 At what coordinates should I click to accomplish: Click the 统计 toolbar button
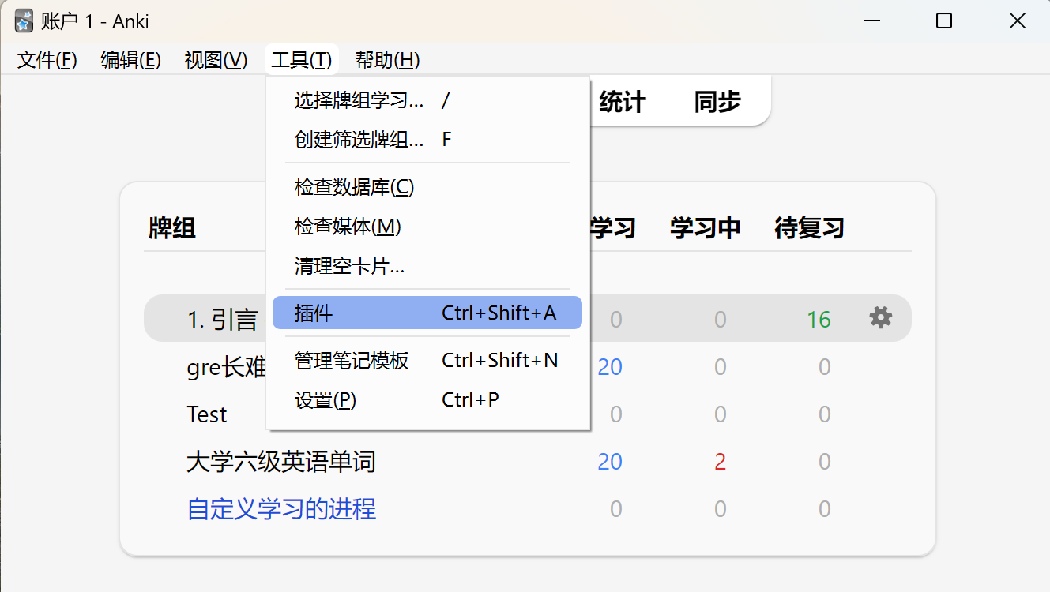coord(622,102)
